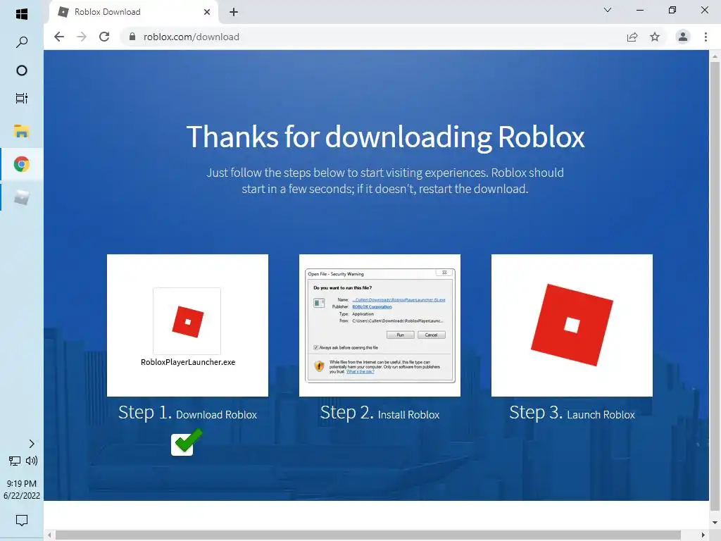Share this page icon
Viewport: 721px width, 541px height.
click(x=632, y=37)
